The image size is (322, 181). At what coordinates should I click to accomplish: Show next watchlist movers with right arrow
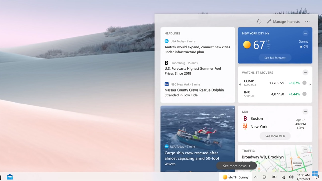click(x=310, y=85)
